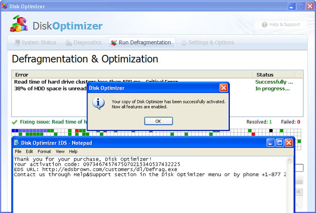The image size is (316, 213).
Task: Open the Notepad Format menu
Action: point(44,152)
